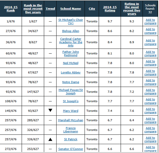Select the 6.4 five-year rating cell

(132, 120)
